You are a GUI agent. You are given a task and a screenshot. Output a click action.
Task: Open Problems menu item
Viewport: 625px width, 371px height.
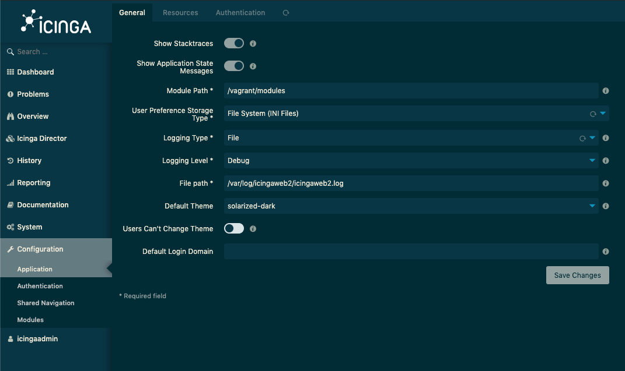(56, 94)
